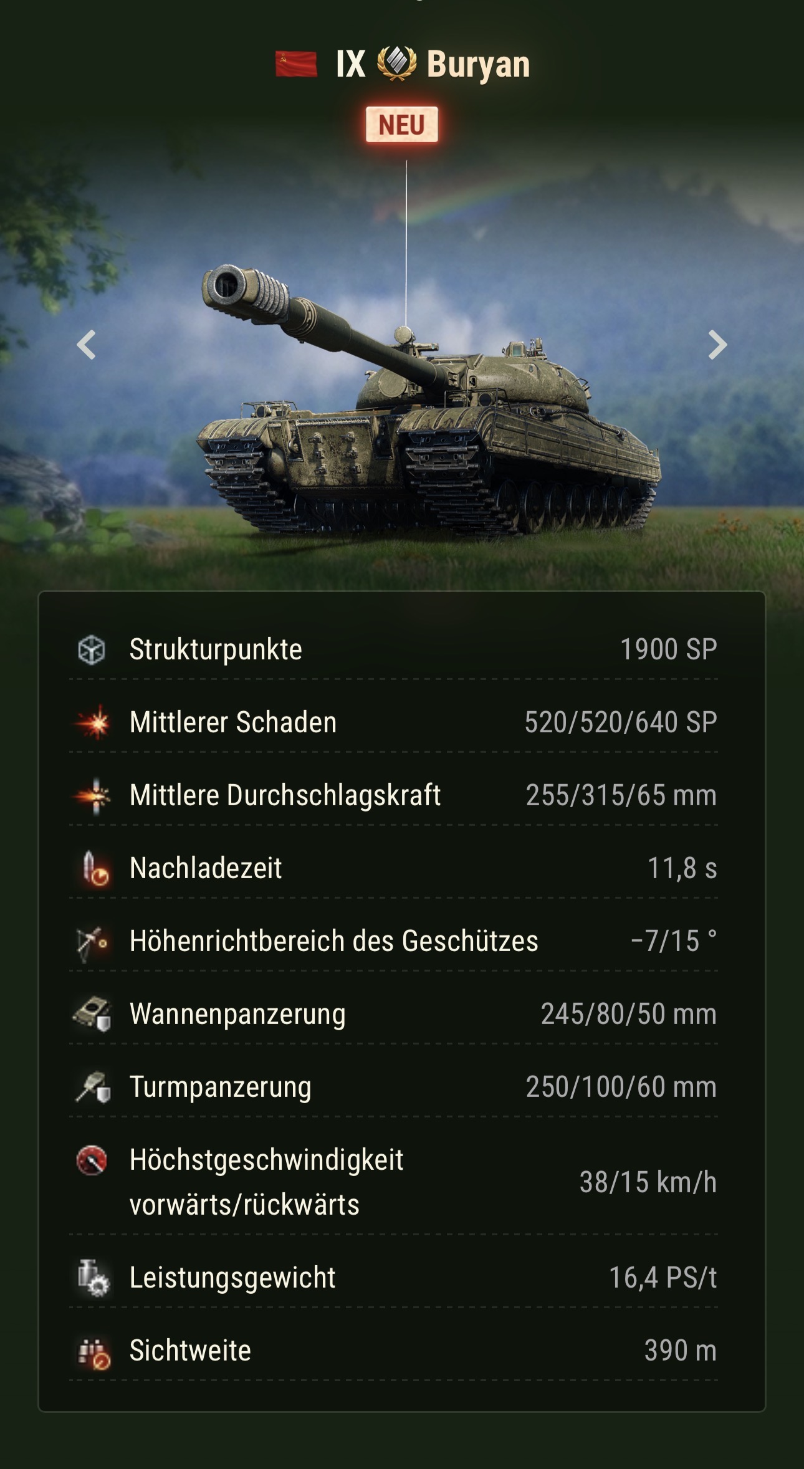Click the heavy tank class emblem
Viewport: 804px width, 1469px height.
point(396,64)
